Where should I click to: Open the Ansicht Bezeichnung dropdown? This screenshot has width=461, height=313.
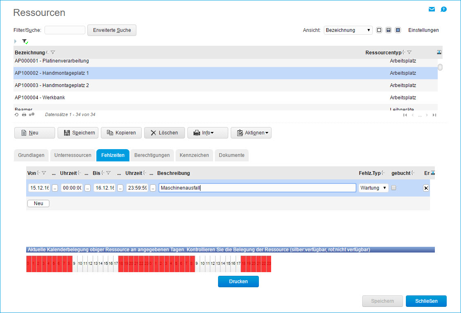point(348,30)
